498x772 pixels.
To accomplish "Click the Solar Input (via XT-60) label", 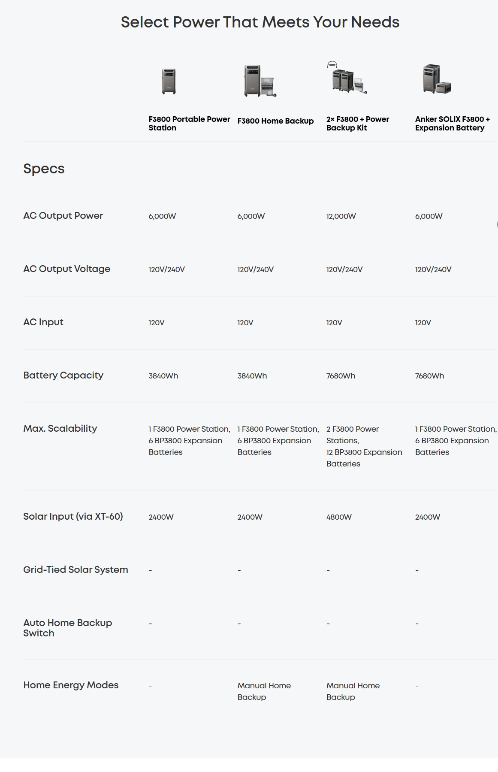I will (73, 517).
